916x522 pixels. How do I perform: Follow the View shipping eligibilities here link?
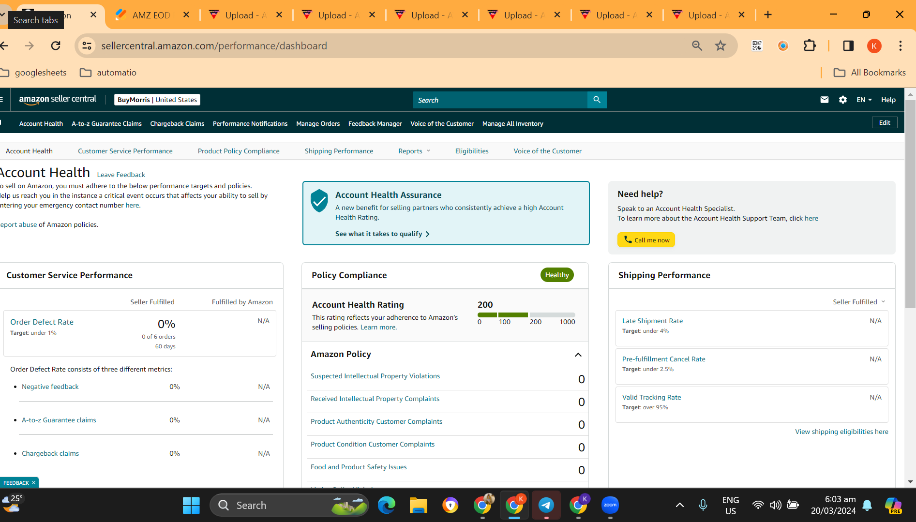click(841, 432)
